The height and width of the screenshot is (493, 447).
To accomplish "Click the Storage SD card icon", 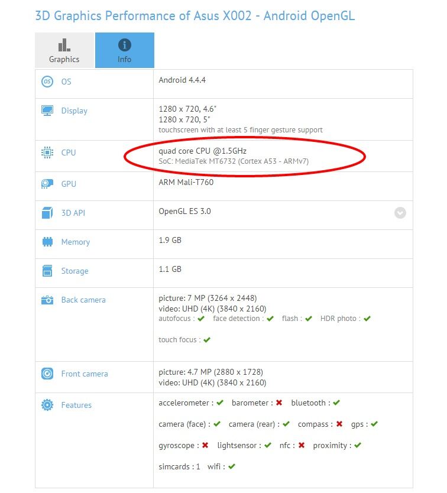I will [47, 271].
